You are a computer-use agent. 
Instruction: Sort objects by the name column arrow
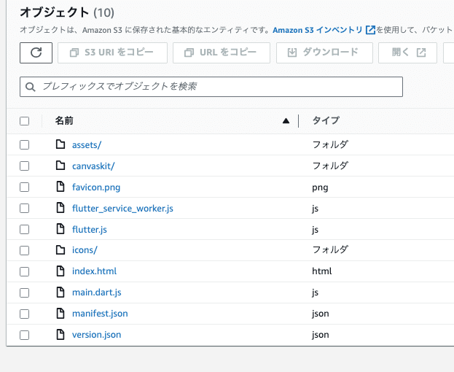(286, 121)
